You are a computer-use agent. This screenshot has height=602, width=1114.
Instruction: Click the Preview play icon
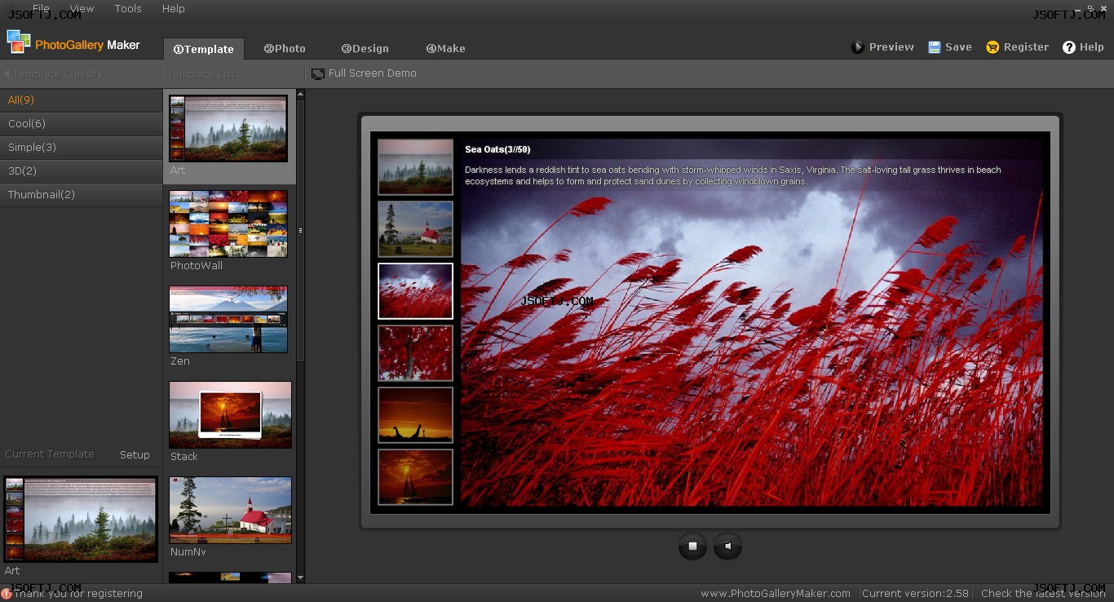click(857, 47)
